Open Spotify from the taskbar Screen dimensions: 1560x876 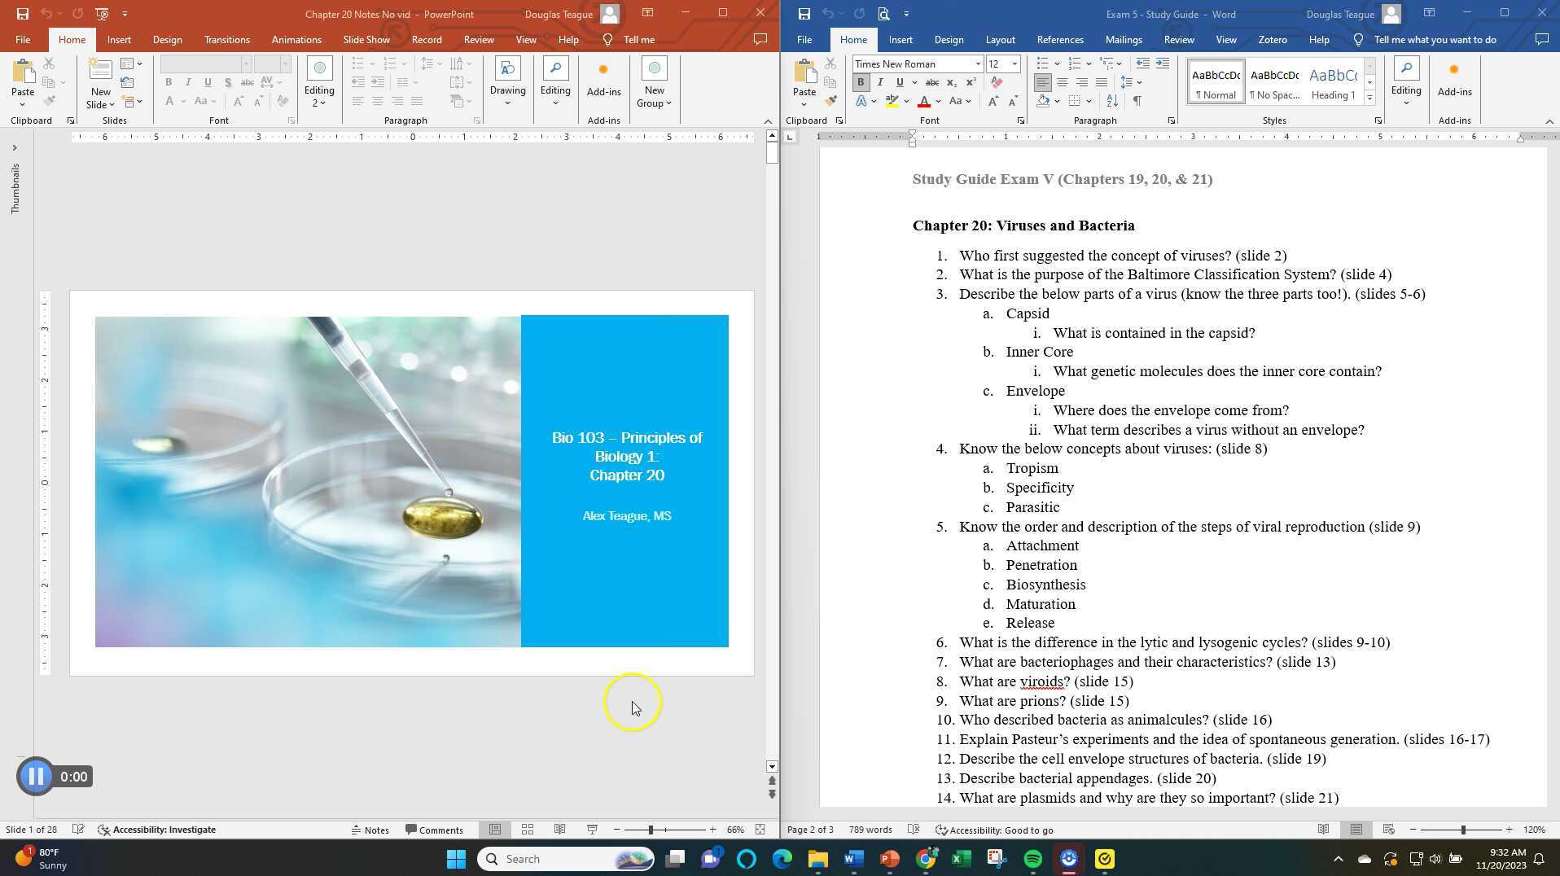(x=1032, y=859)
